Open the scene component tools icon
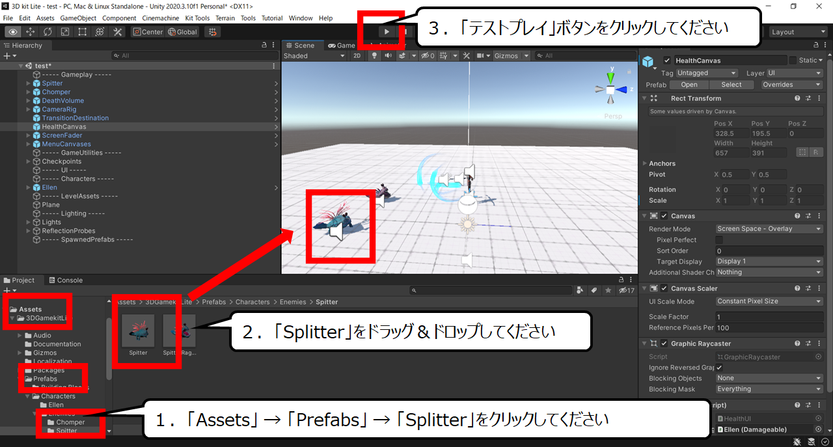Viewport: 833px width, 447px height. click(466, 56)
